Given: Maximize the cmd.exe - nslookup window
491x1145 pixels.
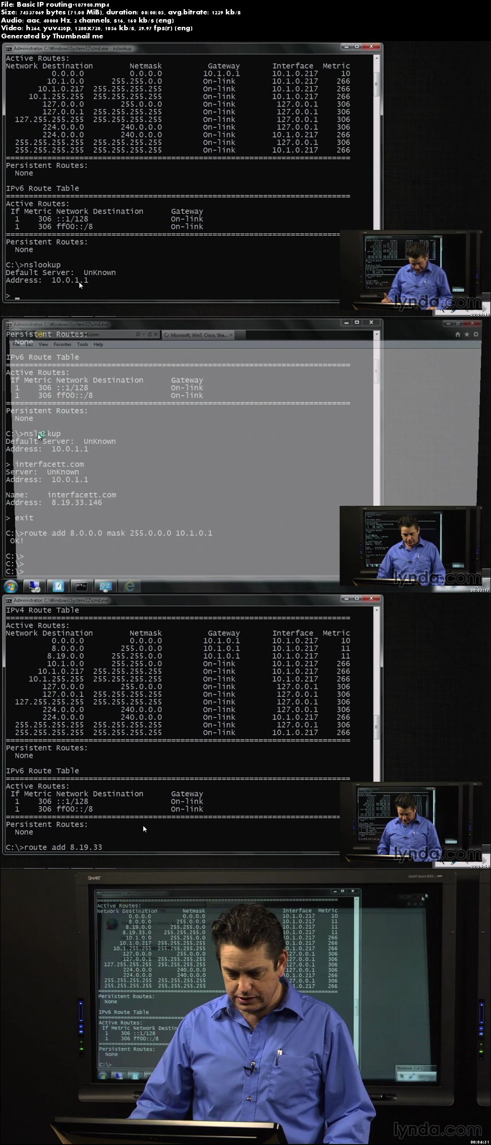Looking at the screenshot, I should coord(357,47).
